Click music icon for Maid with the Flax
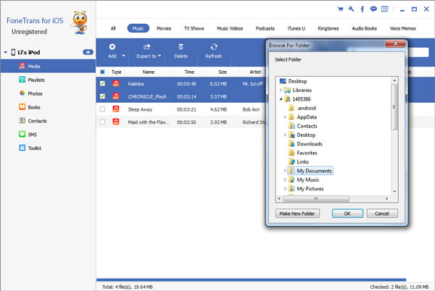This screenshot has width=435, height=291. (116, 122)
